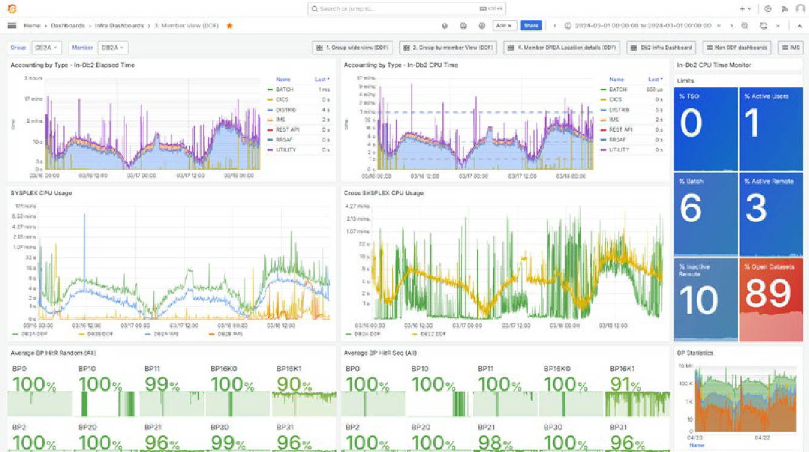
Task: Open the refresh interval dropdown arrow
Action: [x=778, y=26]
